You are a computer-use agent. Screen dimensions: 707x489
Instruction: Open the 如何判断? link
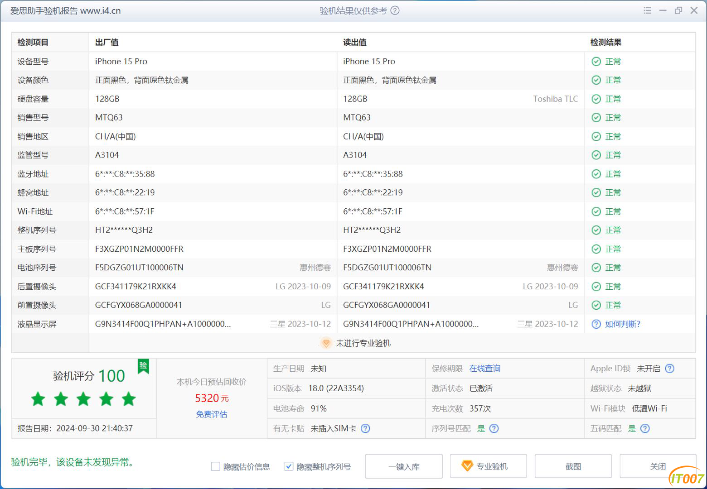point(623,324)
